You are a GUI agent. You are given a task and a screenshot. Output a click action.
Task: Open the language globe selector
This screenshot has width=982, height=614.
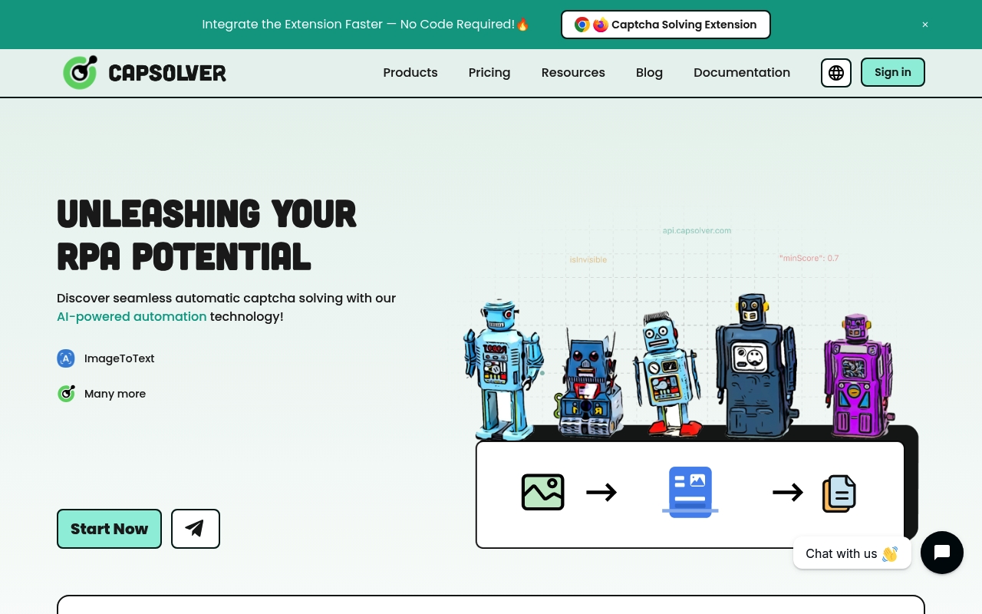click(836, 73)
